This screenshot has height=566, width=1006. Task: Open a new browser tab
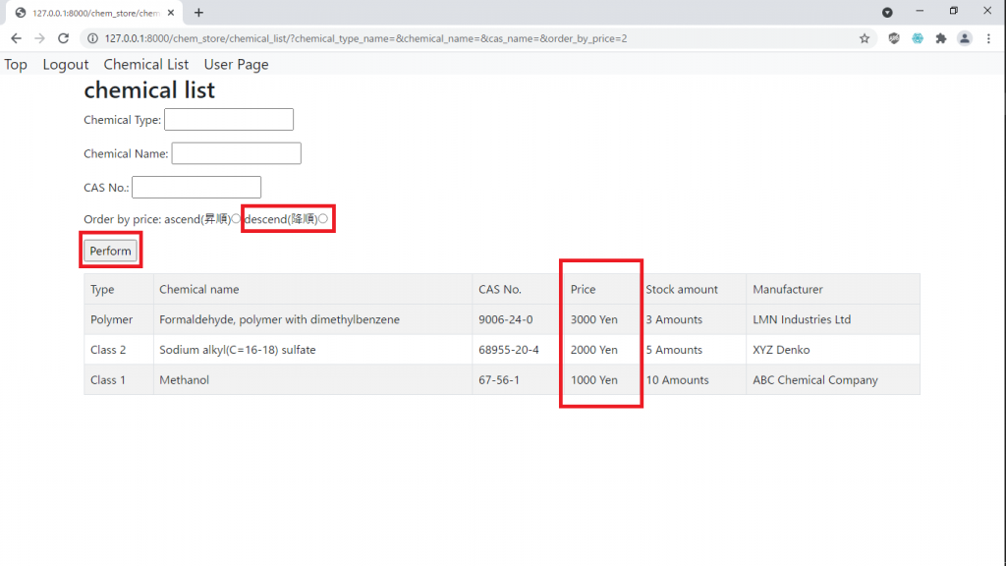198,13
